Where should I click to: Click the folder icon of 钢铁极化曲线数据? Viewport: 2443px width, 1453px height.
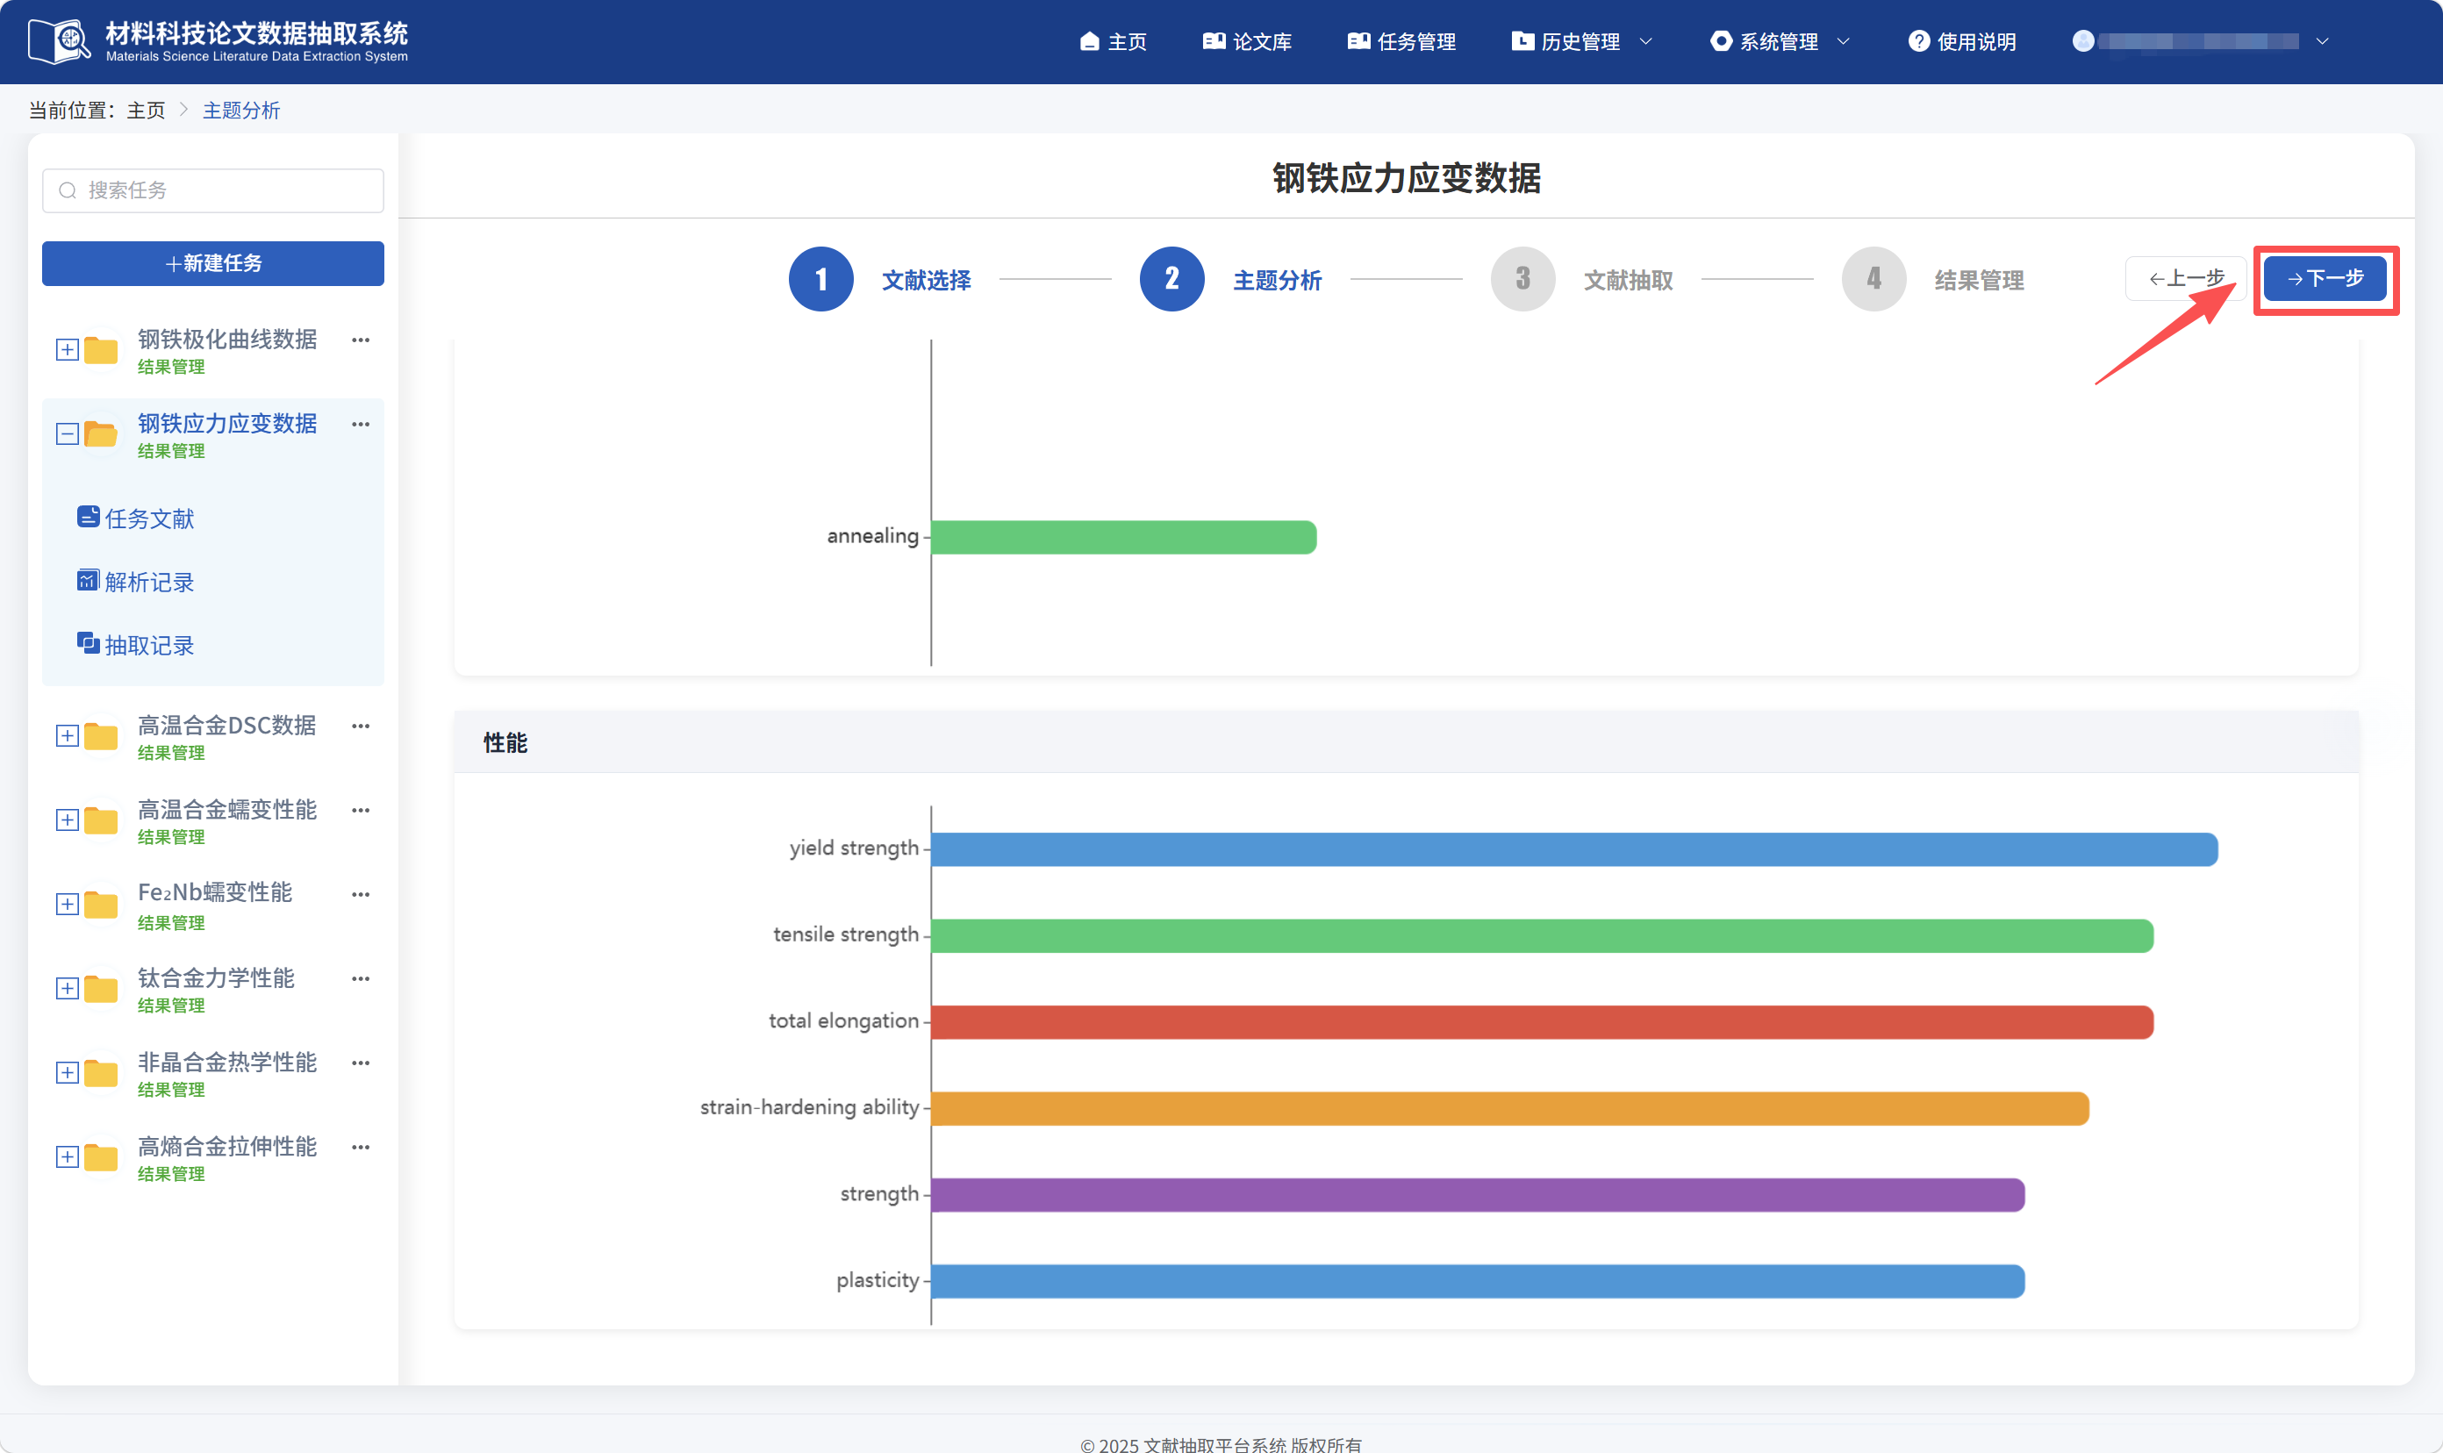click(101, 349)
